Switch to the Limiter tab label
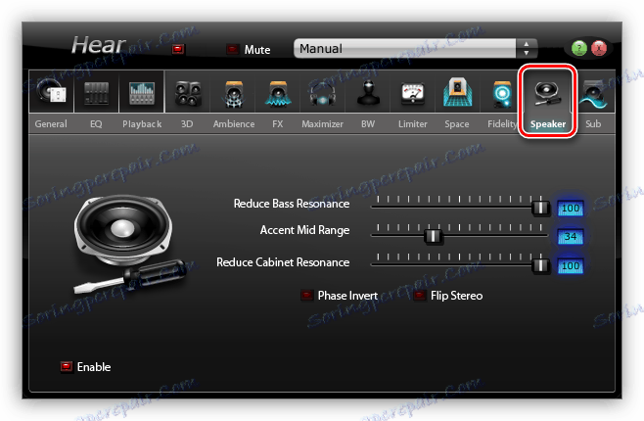The width and height of the screenshot is (644, 421). coord(413,124)
